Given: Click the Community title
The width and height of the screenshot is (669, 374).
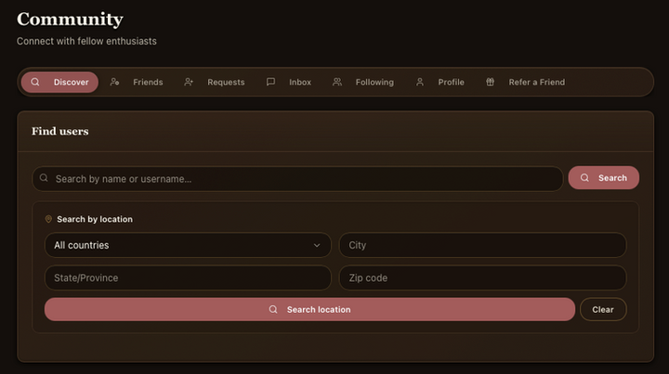Looking at the screenshot, I should click(70, 19).
